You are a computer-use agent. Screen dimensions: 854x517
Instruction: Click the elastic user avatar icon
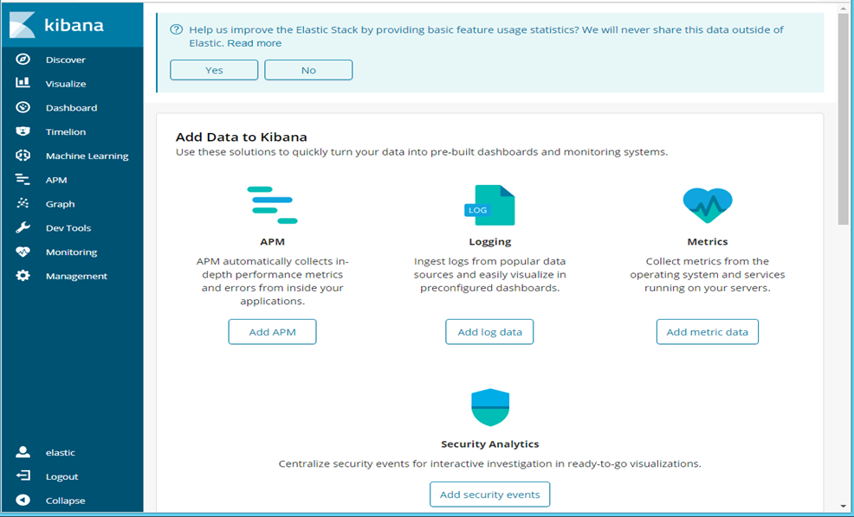point(23,452)
